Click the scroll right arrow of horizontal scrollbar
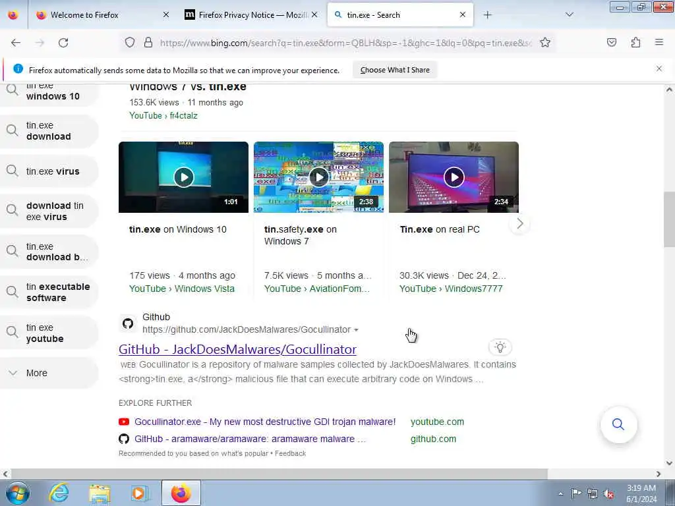The image size is (675, 506). pyautogui.click(x=659, y=474)
